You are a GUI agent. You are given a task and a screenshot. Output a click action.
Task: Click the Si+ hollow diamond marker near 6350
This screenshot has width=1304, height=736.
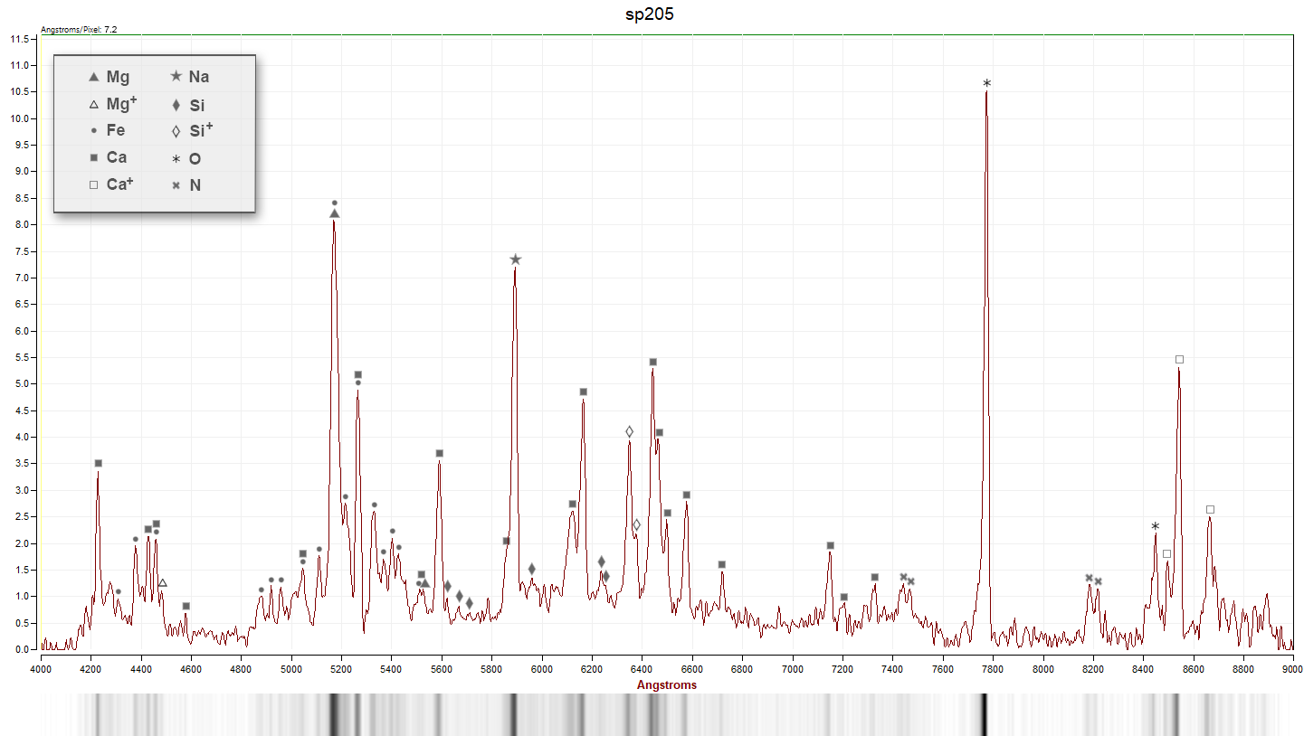(629, 431)
